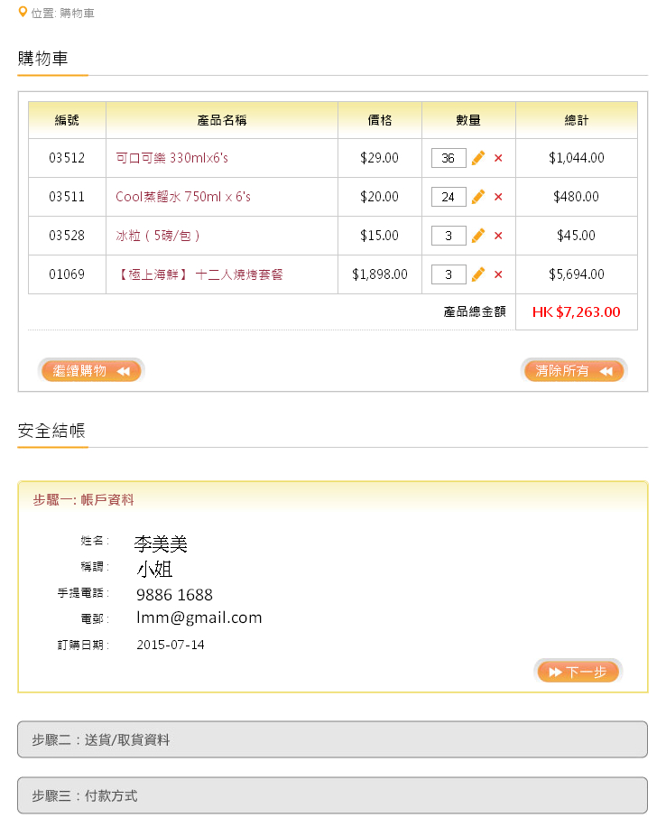
Task: Remove 可口可樂 330mlx6's with red X
Action: coord(498,158)
